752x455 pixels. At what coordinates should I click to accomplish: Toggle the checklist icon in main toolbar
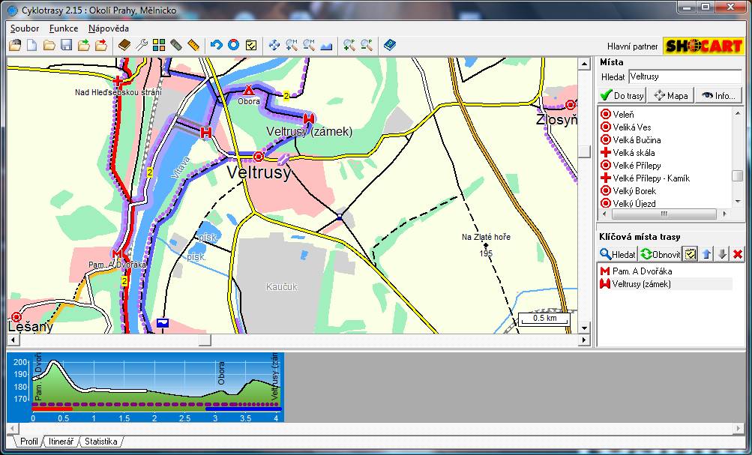251,45
